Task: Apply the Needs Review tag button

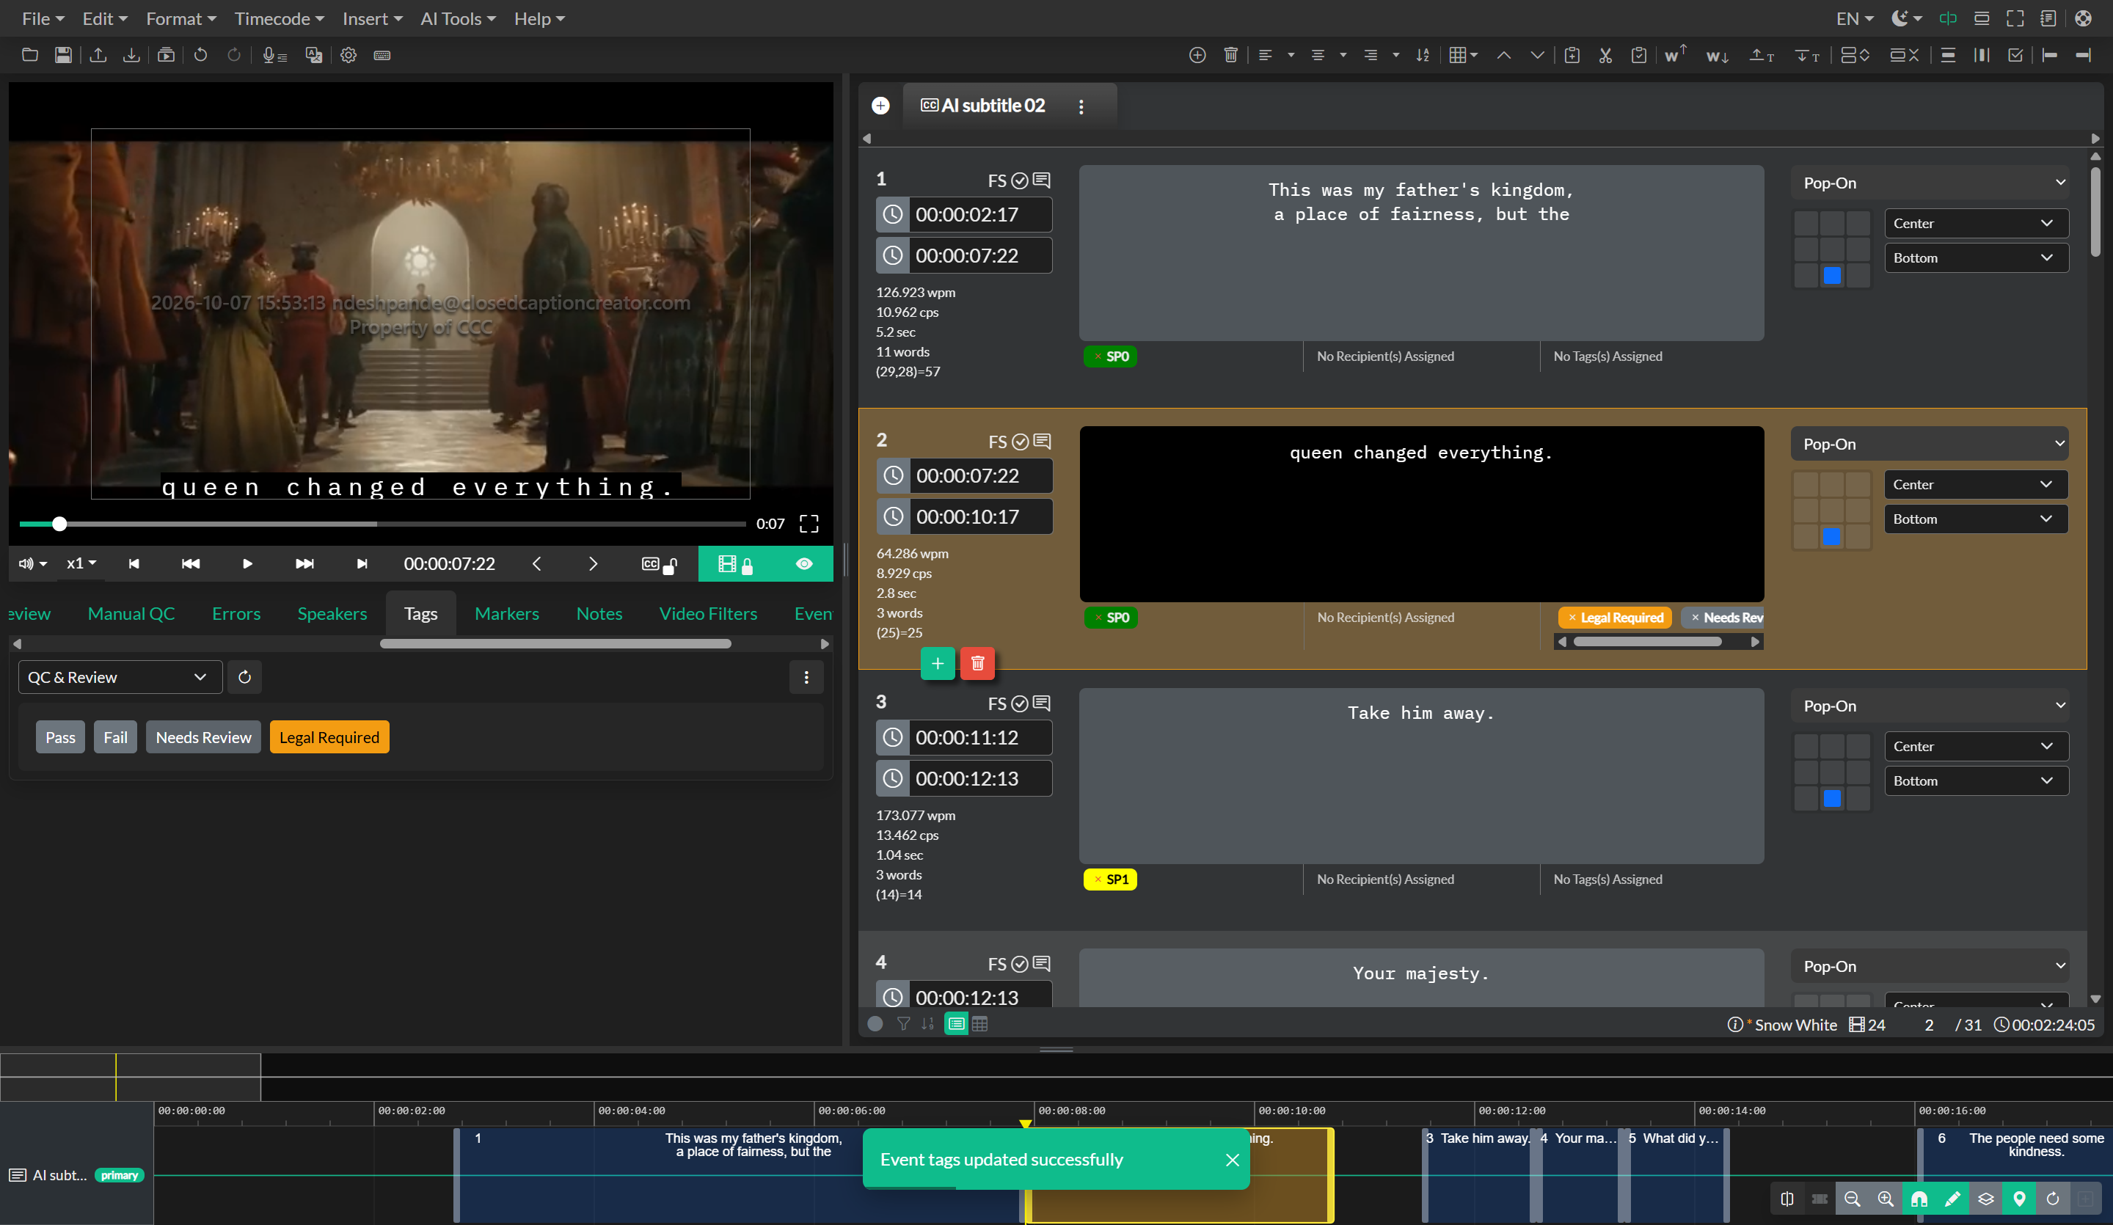Action: 203,737
